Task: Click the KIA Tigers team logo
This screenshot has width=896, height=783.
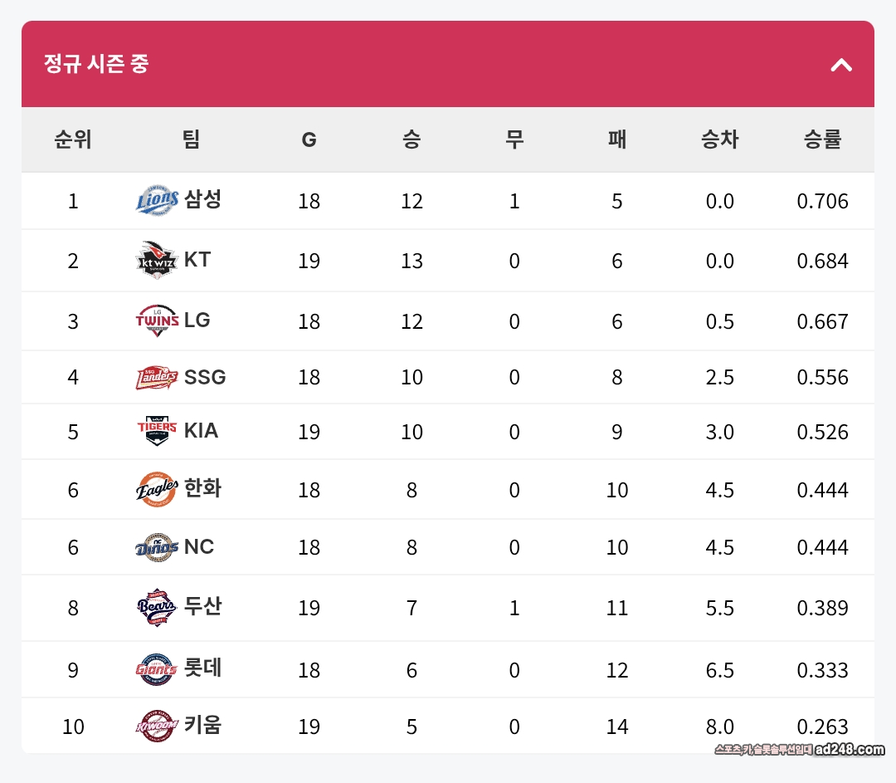Action: point(157,432)
